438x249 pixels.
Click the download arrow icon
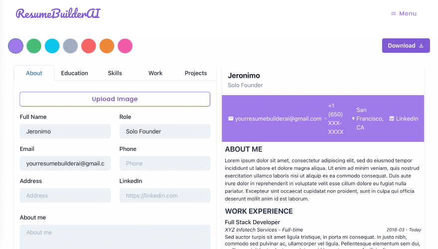click(421, 45)
